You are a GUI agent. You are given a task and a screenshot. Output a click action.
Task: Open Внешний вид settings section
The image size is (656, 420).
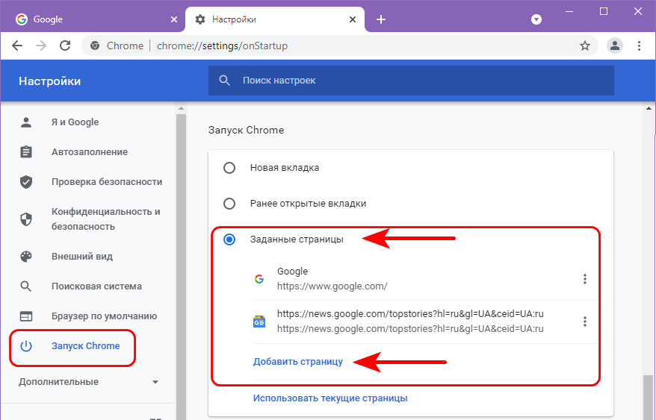point(82,256)
